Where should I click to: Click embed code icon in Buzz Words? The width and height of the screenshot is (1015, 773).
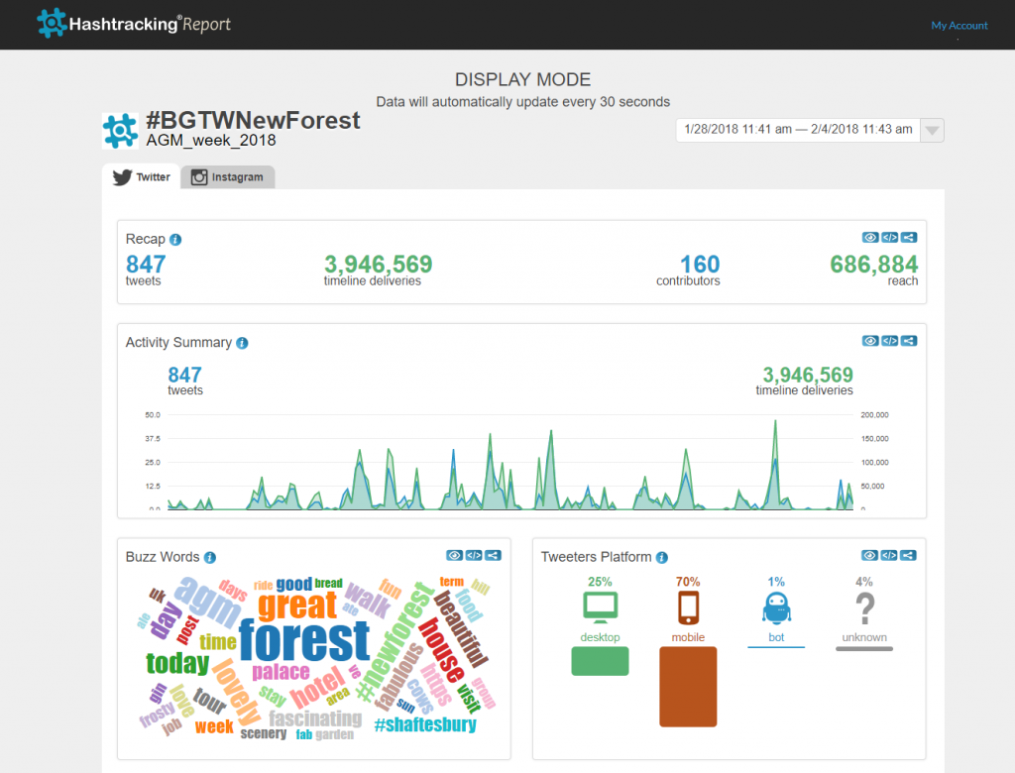point(474,556)
